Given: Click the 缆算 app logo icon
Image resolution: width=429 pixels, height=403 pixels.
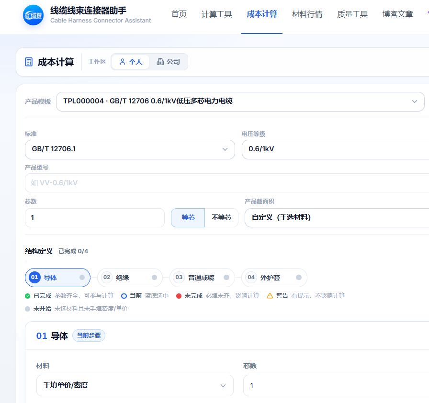Looking at the screenshot, I should pos(33,15).
